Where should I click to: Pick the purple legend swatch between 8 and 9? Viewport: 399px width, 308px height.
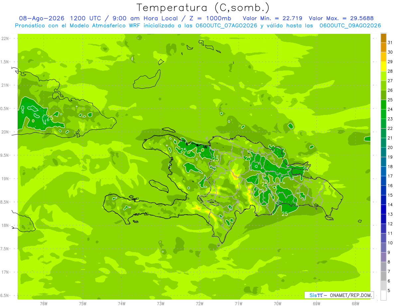383,257
